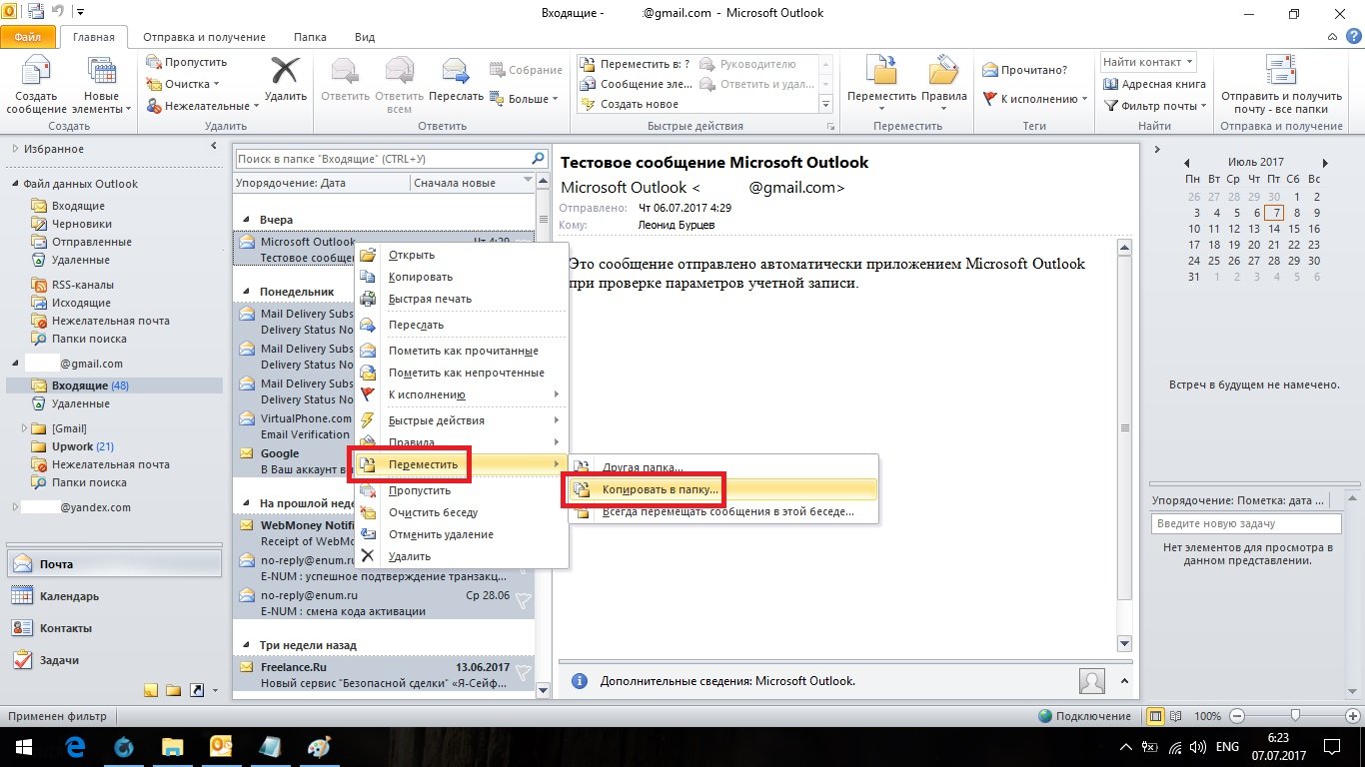The image size is (1365, 767).
Task: Select Входящие folder under Outlook data file
Action: point(78,206)
